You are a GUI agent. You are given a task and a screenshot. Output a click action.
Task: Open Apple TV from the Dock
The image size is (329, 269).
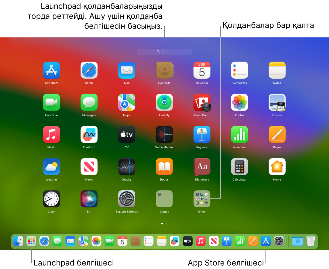[x=188, y=241]
